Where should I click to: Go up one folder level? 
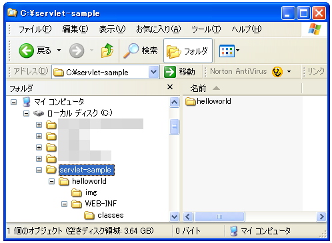[x=107, y=51]
